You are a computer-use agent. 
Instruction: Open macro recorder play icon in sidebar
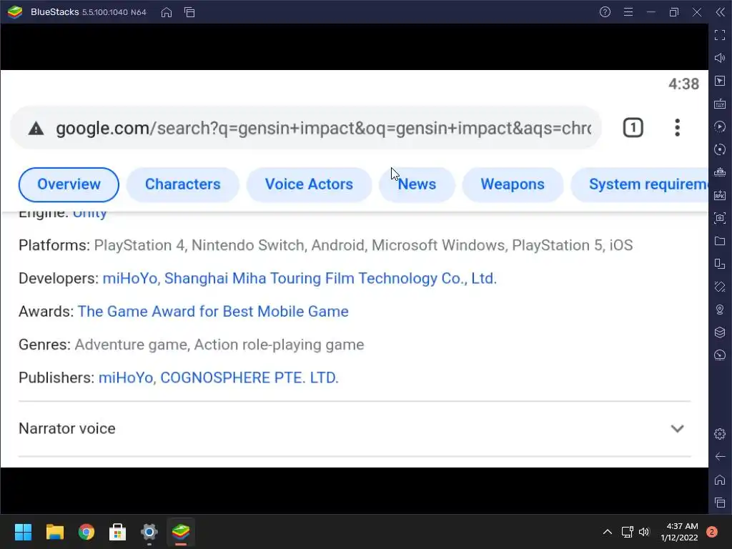click(720, 127)
